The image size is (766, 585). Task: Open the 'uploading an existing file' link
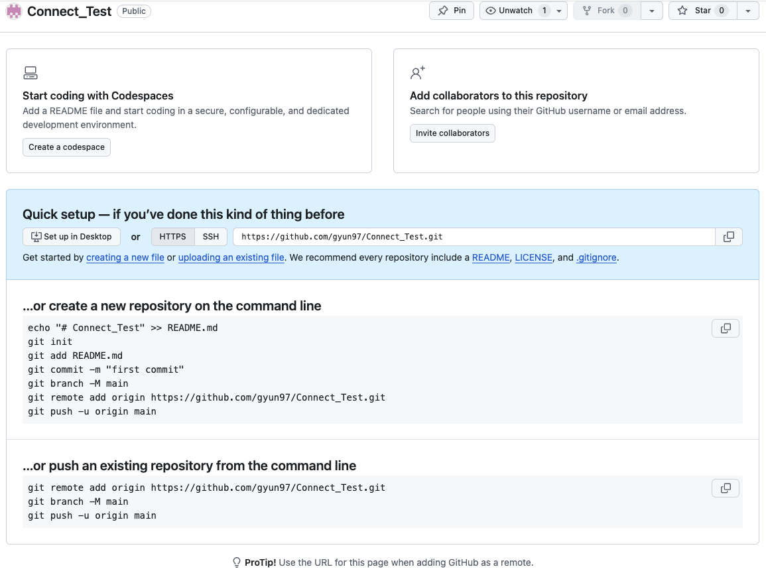click(x=231, y=257)
